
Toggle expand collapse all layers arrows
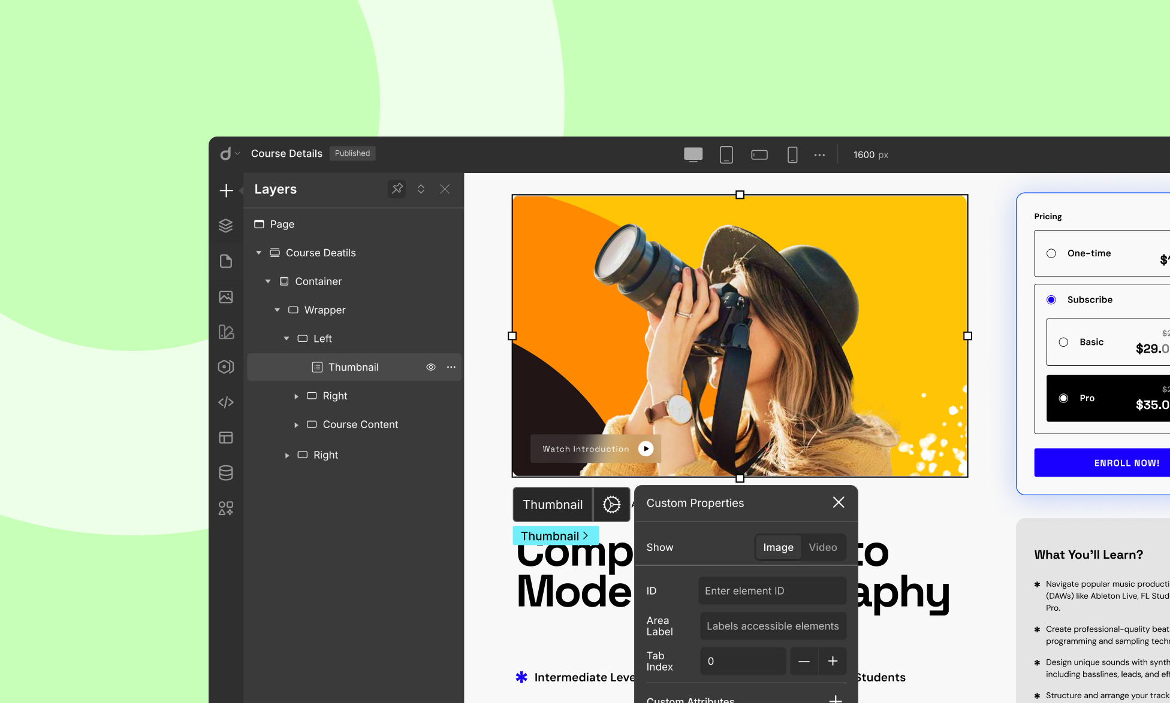(x=421, y=189)
